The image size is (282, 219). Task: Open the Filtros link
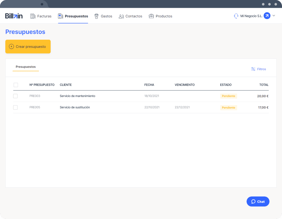[258, 69]
